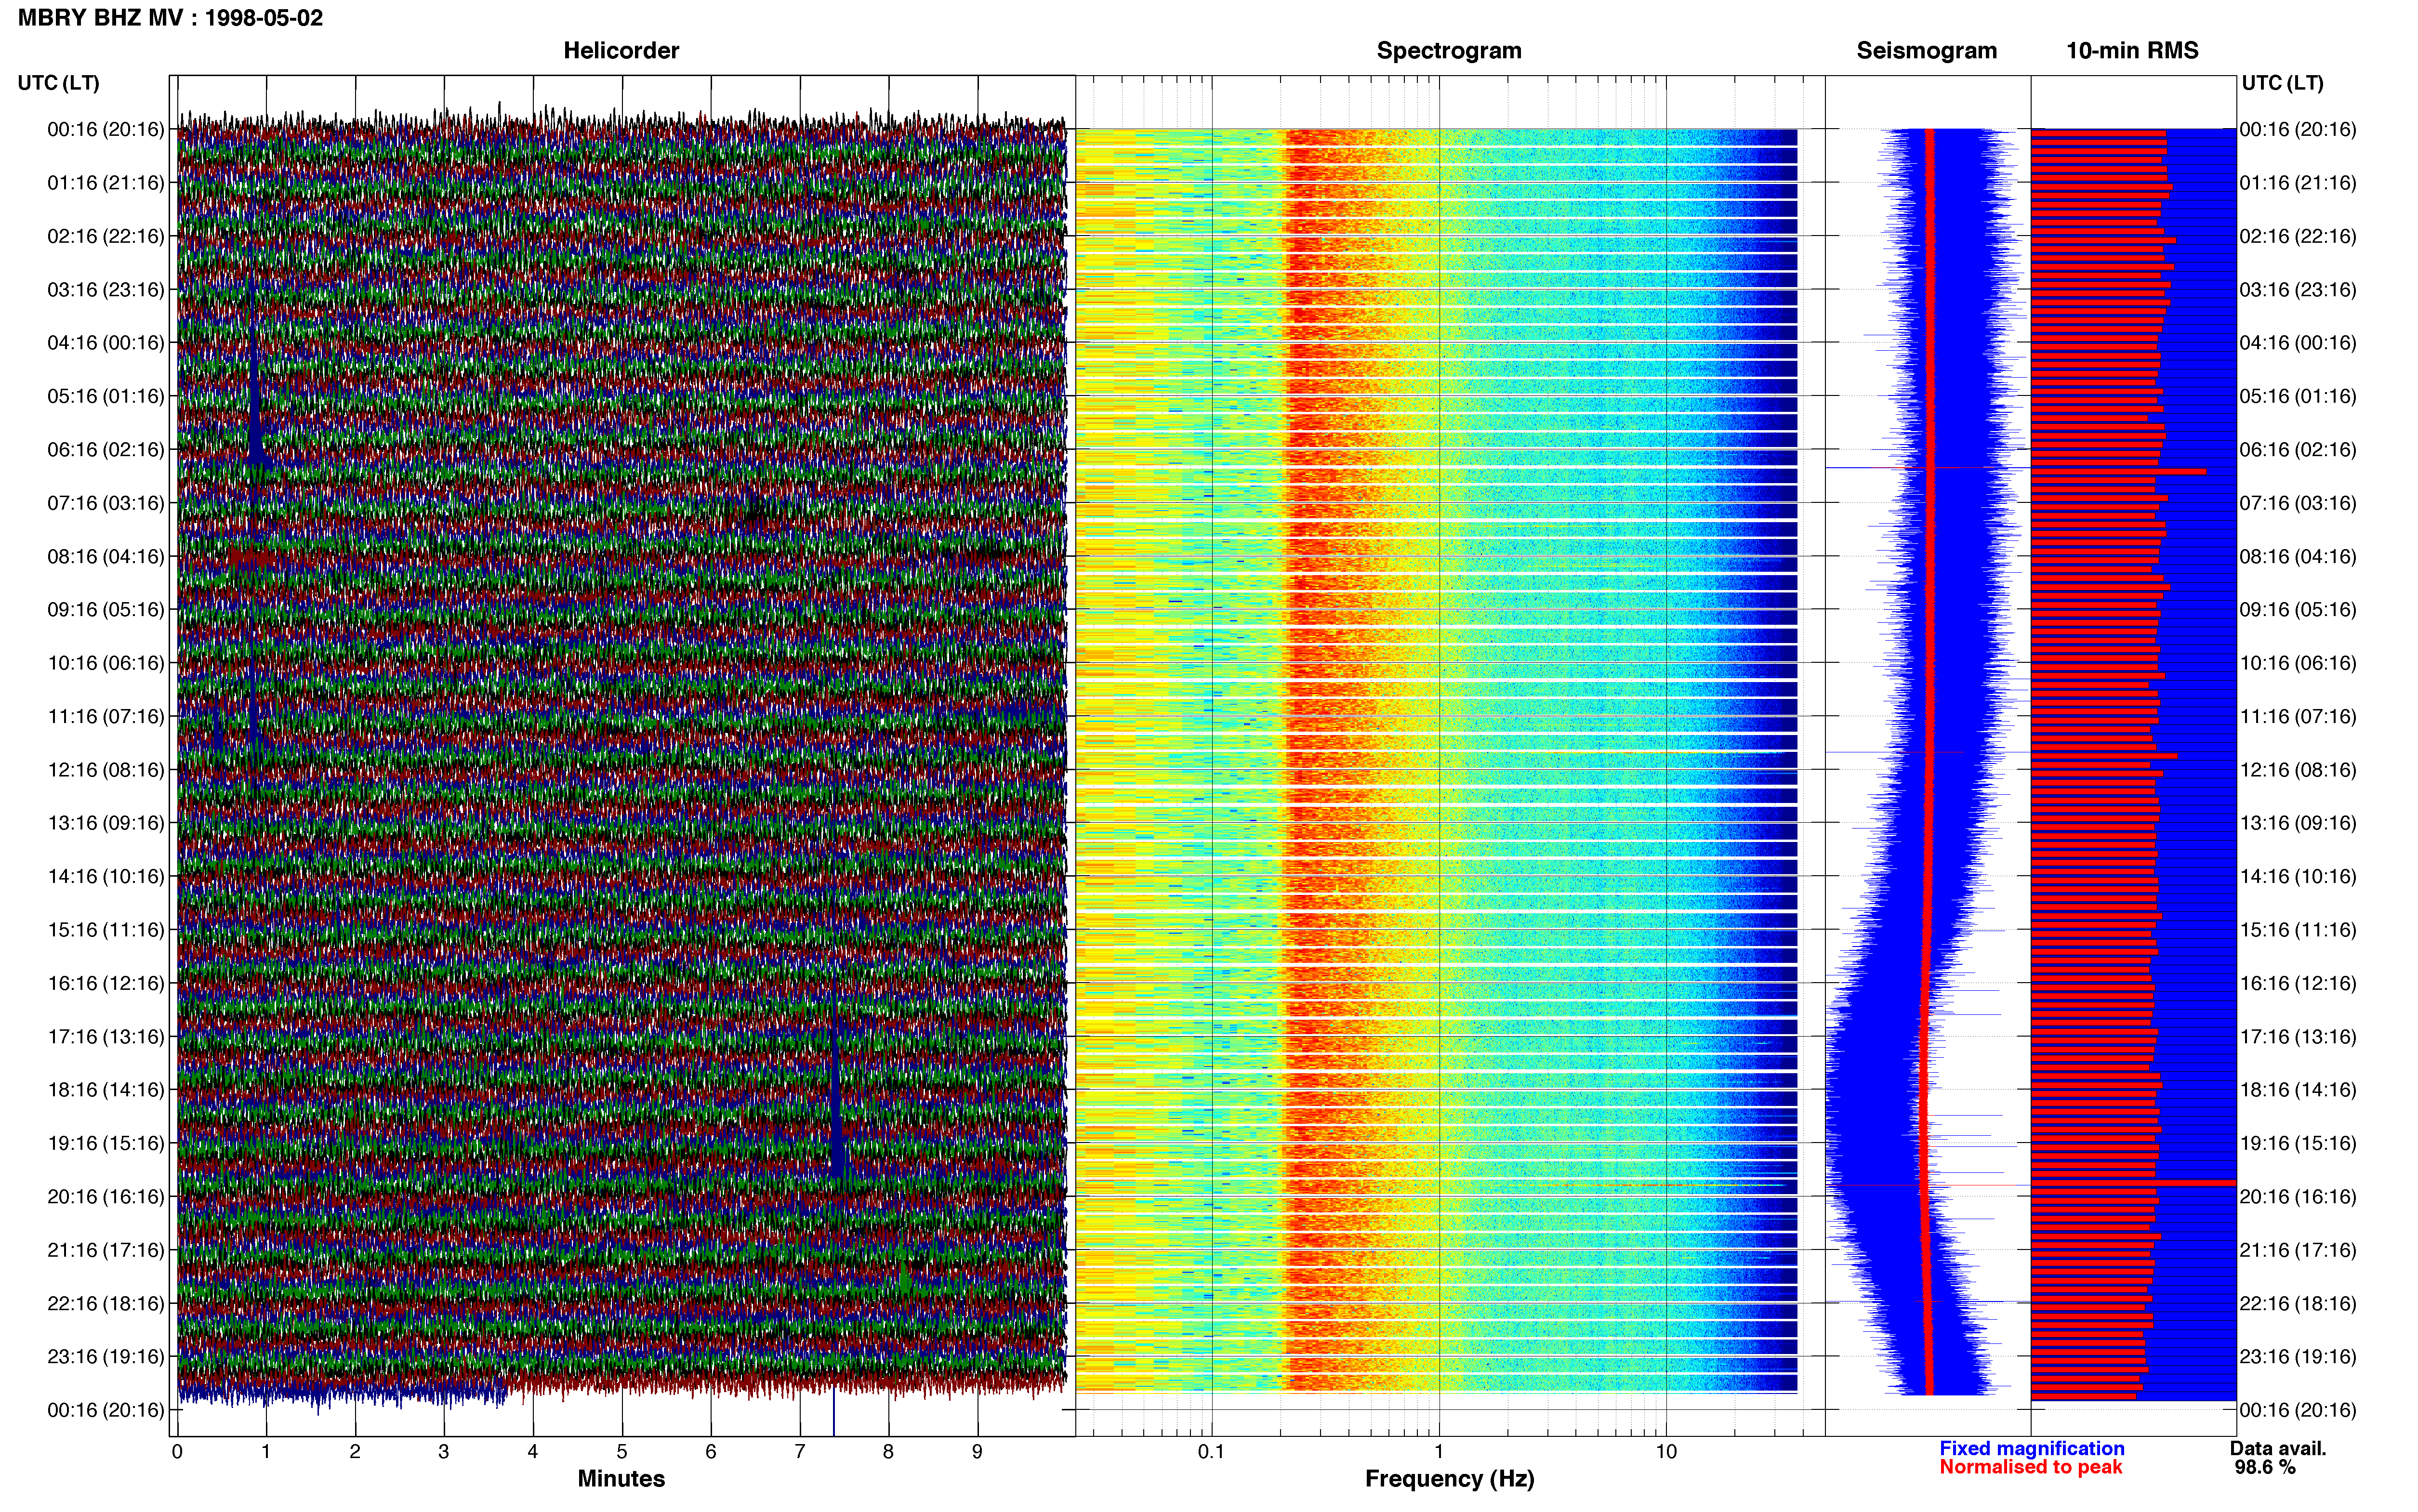The image size is (2418, 1512).
Task: Click left time label '16:16 (12:16)'
Action: pyautogui.click(x=106, y=983)
